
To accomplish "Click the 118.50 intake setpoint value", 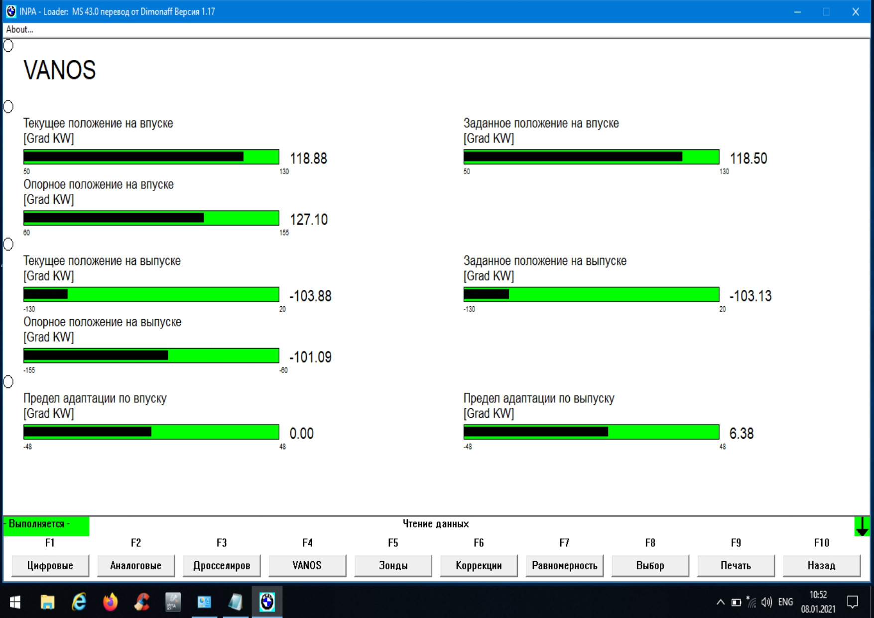I will 749,158.
